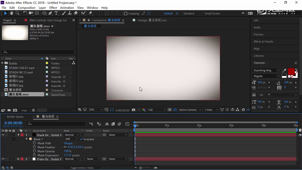Select the Zoom magnifier tool
This screenshot has width=302, height=170.
point(17,13)
